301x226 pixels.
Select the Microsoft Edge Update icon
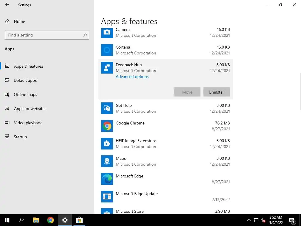[x=107, y=197]
